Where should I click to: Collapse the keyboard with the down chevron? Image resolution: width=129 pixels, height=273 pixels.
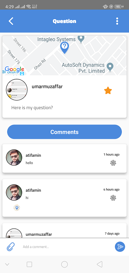coord(7,264)
